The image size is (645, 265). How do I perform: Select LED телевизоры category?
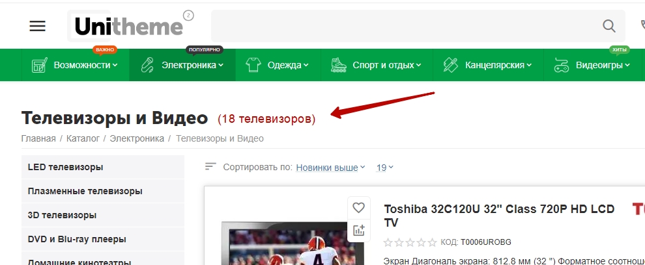click(x=66, y=167)
